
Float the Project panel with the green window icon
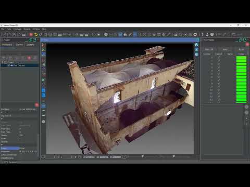coord(30,40)
